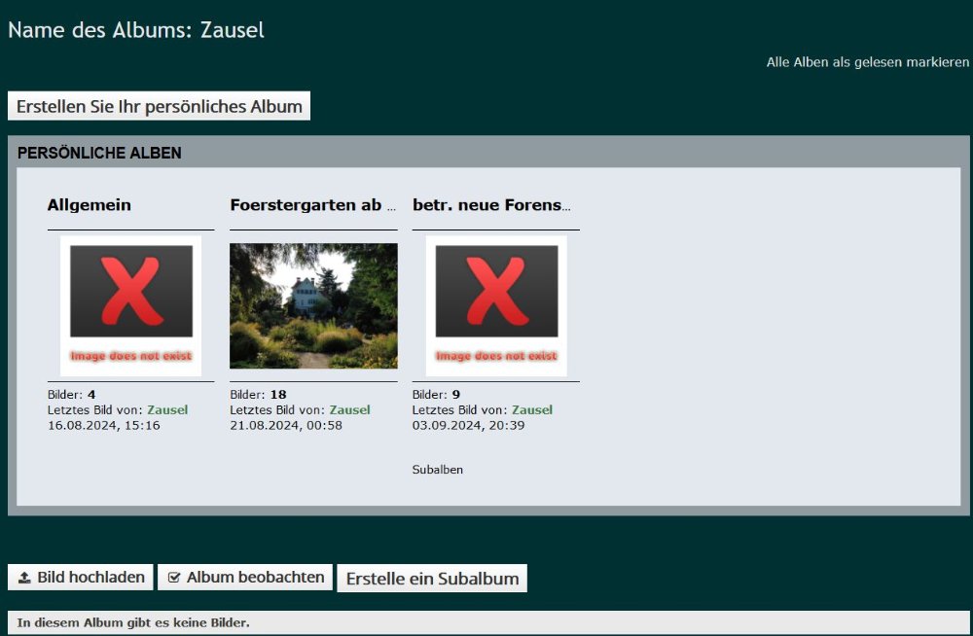
Task: Click the Subalben label under betr. neue Forens
Action: 438,470
